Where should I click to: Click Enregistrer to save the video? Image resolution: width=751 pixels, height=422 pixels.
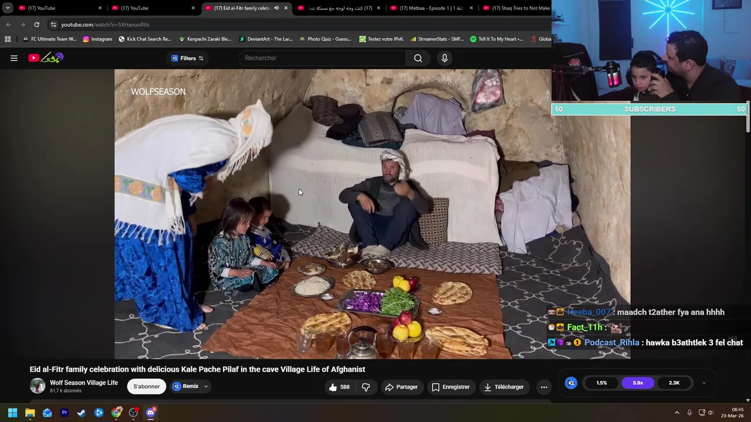click(x=451, y=387)
